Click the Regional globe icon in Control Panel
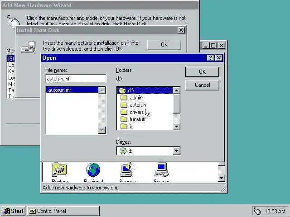Viewport: 290px width, 217px height. 93,170
